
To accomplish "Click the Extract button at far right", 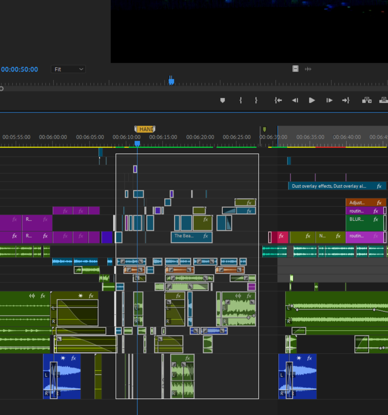I will click(x=384, y=100).
